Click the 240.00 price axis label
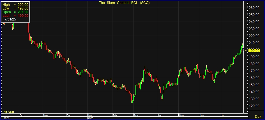 coord(254,22)
